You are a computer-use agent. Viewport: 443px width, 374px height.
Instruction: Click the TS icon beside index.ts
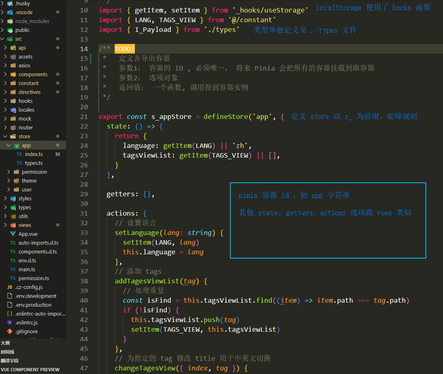[19, 154]
